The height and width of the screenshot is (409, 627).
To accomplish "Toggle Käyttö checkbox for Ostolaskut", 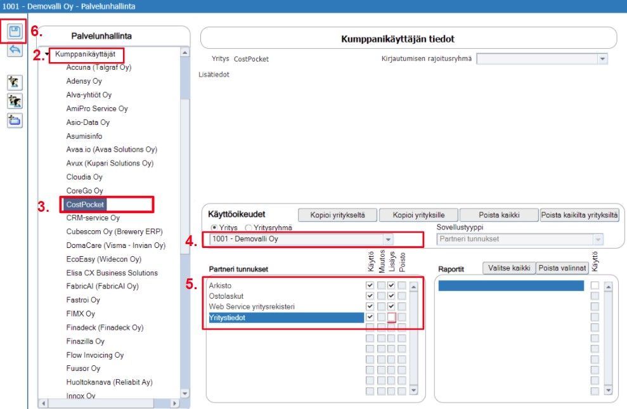I will (x=370, y=296).
